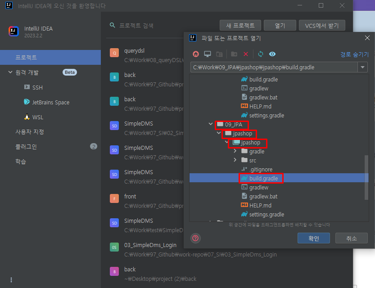Image resolution: width=375 pixels, height=288 pixels.
Task: Open the 플러그인 sidebar tab
Action: point(26,147)
